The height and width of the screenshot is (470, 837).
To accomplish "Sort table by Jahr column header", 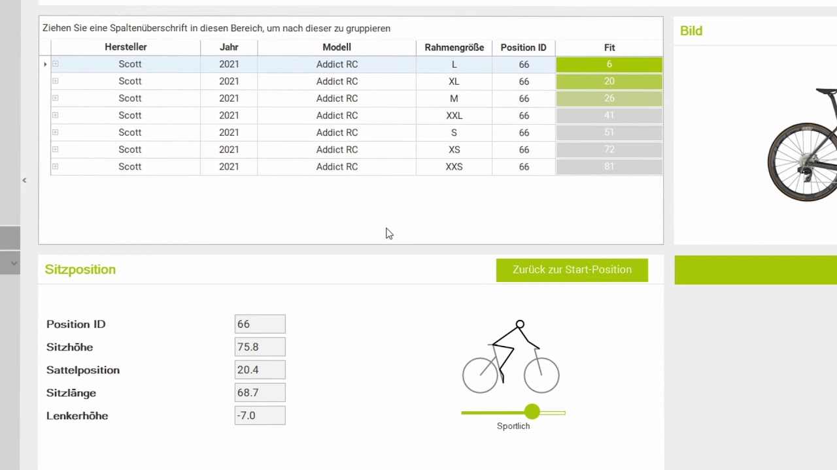I will pyautogui.click(x=229, y=47).
